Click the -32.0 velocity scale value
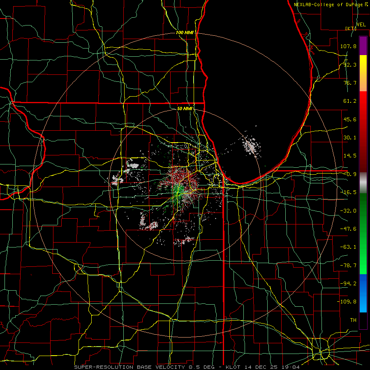The width and height of the screenshot is (370, 370). [348, 211]
